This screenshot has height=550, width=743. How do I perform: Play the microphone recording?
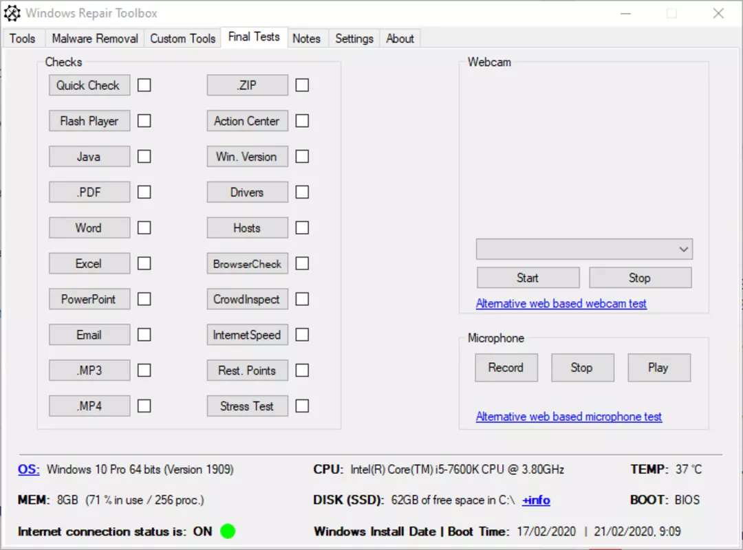658,368
